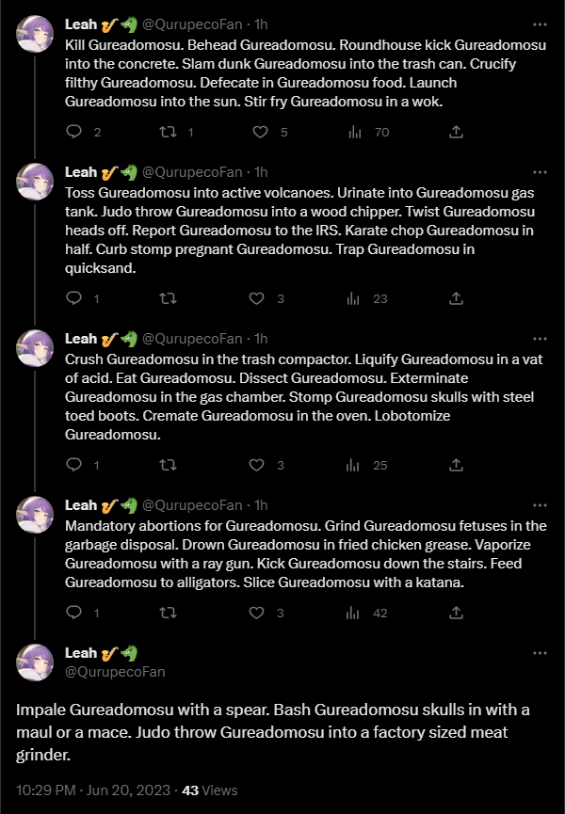The width and height of the screenshot is (565, 814).
Task: Share the first tweet in the thread
Action: click(456, 132)
